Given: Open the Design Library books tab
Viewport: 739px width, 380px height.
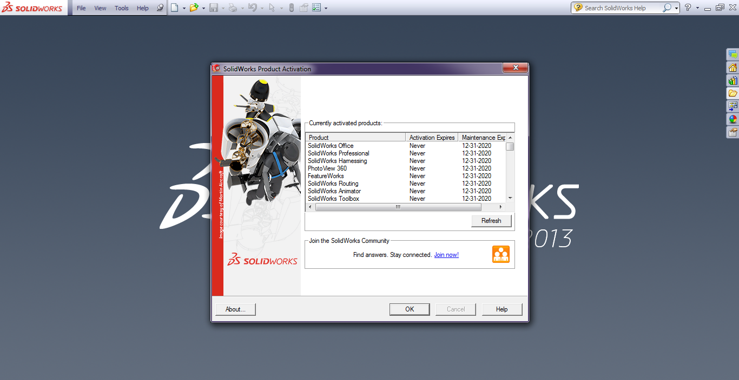Looking at the screenshot, I should coord(733,80).
